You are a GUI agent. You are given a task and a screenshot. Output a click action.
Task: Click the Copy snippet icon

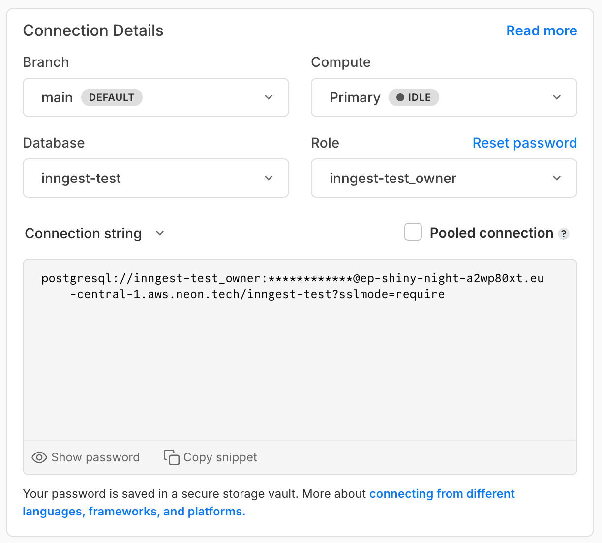(171, 457)
